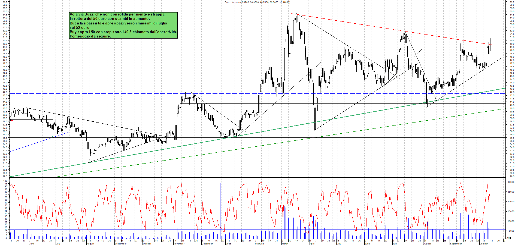This screenshot has height=245, width=515.
Task: Click the small scale box below volume axis
Action: tap(508, 238)
